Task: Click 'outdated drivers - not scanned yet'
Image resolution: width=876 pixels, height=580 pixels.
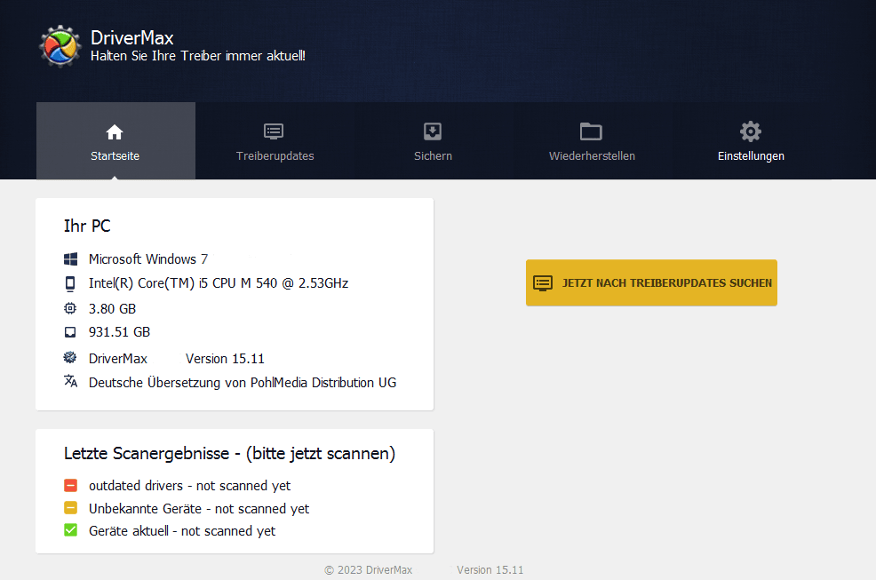Action: point(190,486)
